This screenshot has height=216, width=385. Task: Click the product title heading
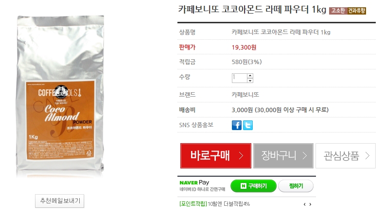[252, 10]
